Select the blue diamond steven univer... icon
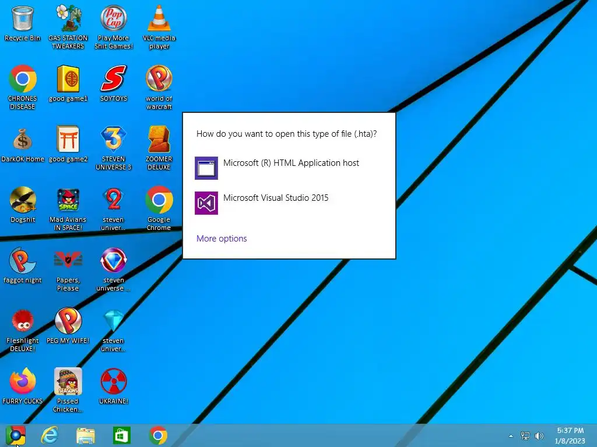 point(114,329)
